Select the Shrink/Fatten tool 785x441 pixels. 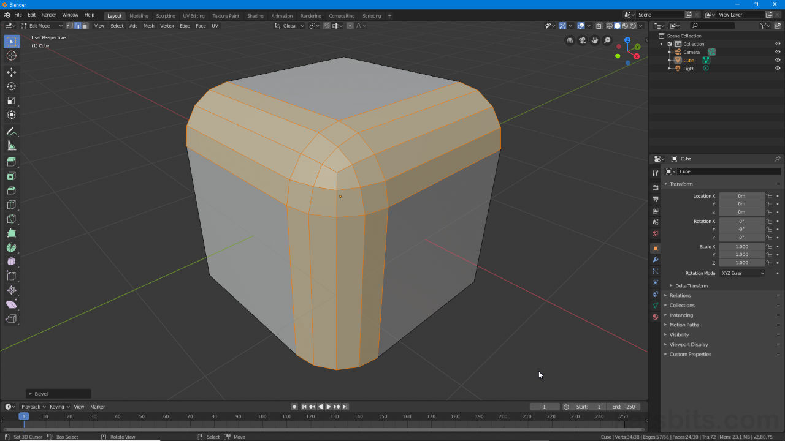pyautogui.click(x=12, y=290)
